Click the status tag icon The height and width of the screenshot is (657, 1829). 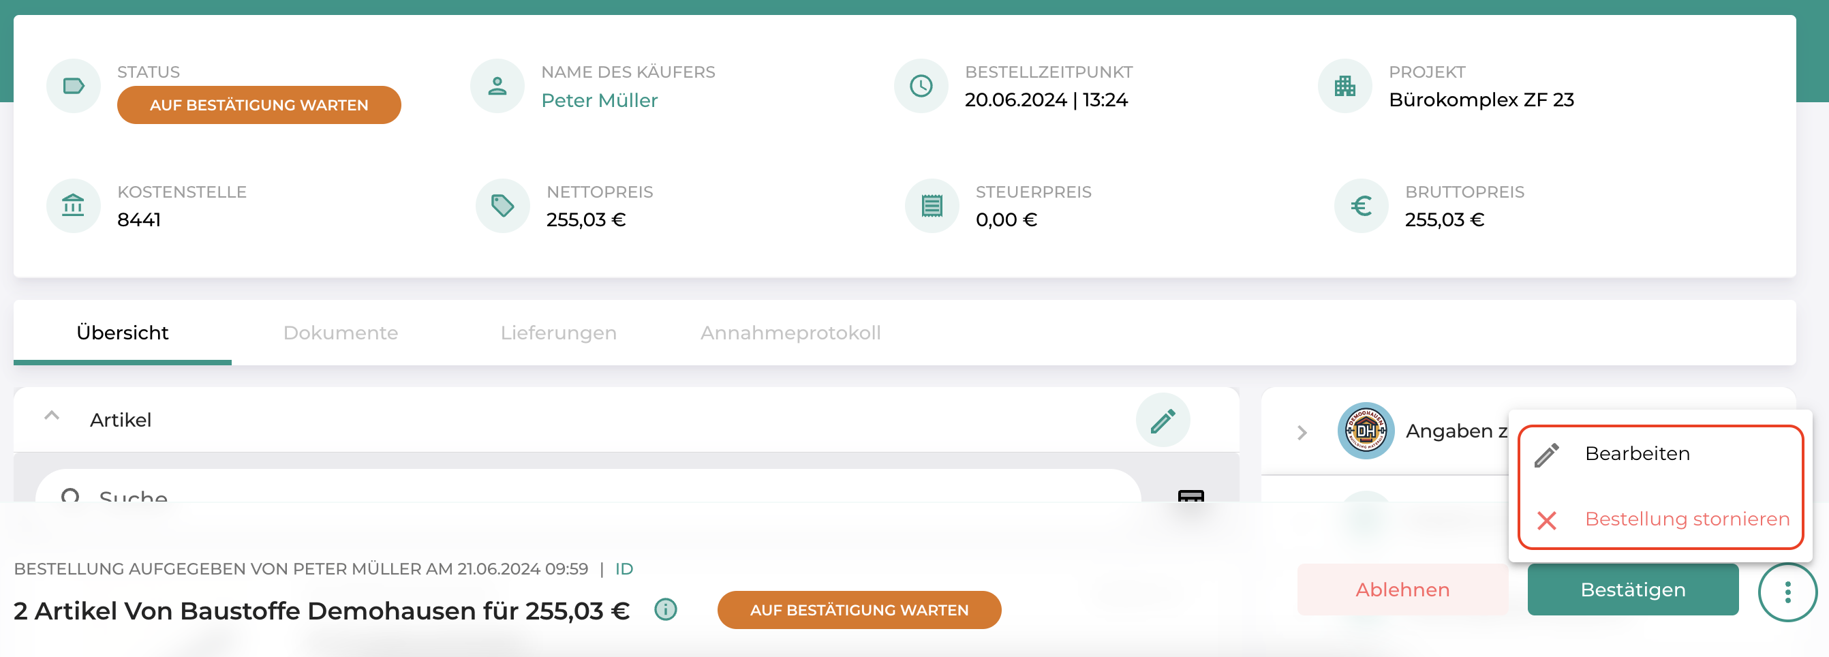point(74,86)
